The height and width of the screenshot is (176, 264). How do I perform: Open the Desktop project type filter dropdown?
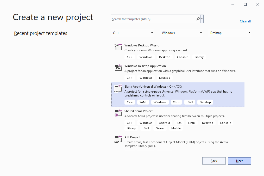pyautogui.click(x=230, y=33)
